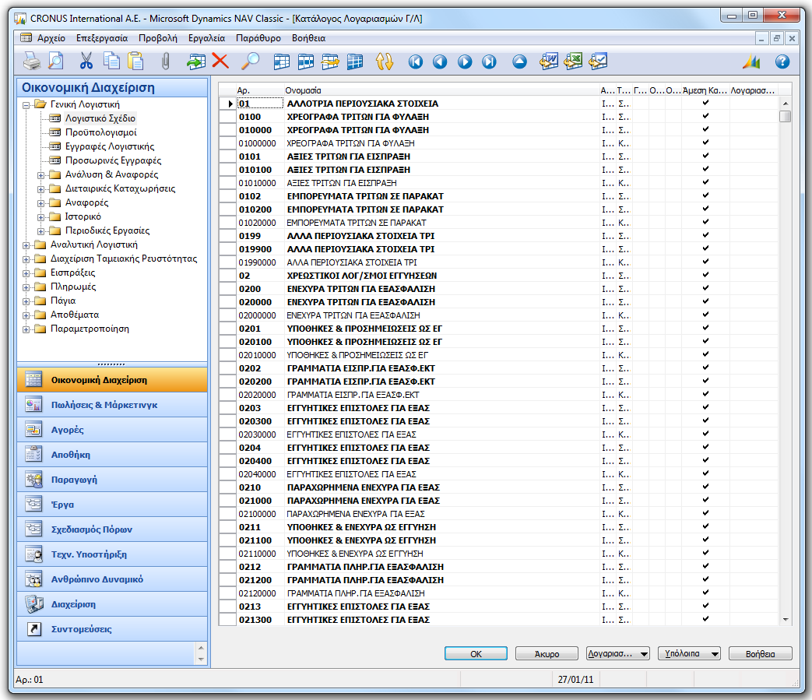Click the FlowFilter toolbar icon

point(330,62)
